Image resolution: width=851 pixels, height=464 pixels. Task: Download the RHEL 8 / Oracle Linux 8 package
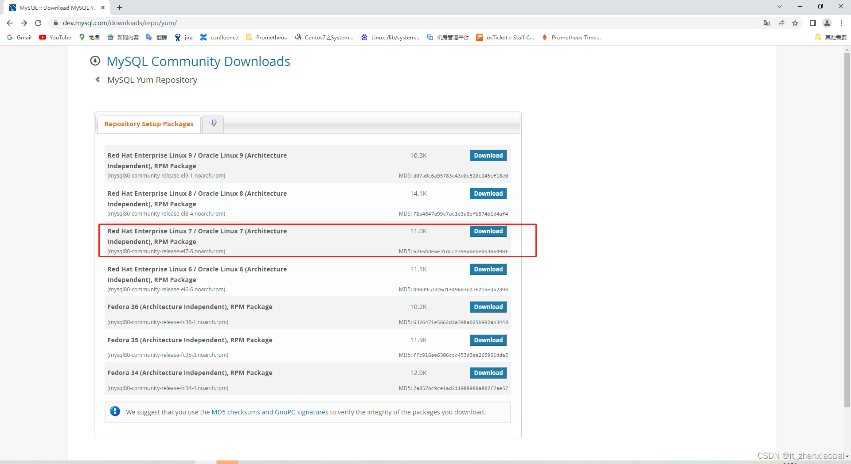(488, 193)
